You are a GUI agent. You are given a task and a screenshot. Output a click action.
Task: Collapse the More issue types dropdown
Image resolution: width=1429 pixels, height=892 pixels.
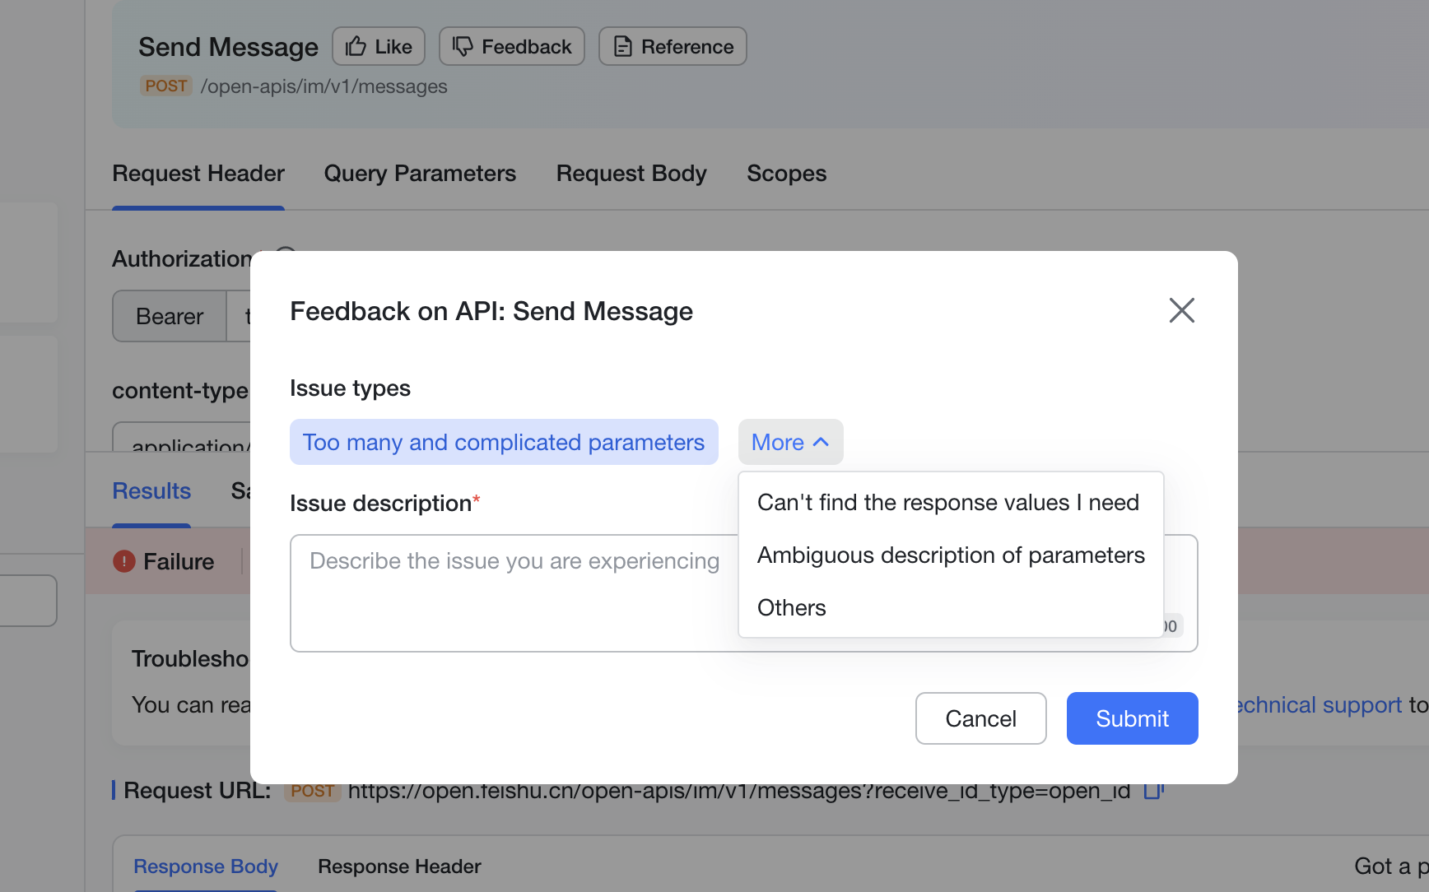pyautogui.click(x=790, y=442)
